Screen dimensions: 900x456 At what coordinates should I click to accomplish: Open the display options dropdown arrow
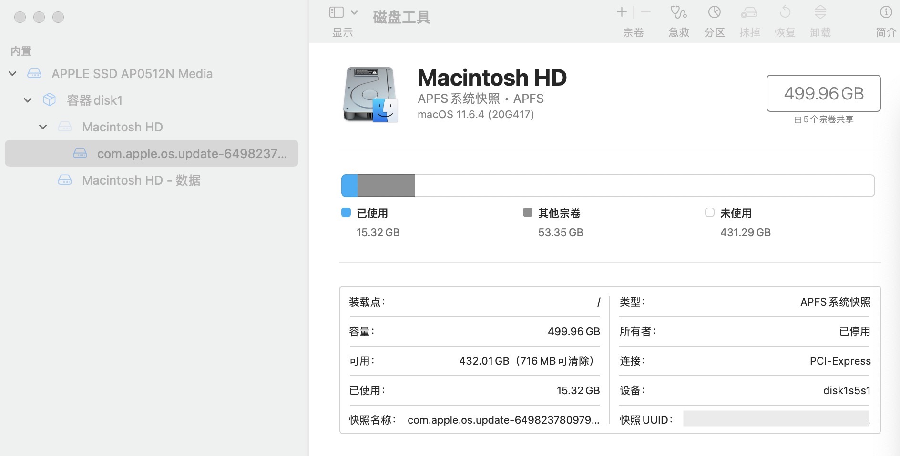pos(354,12)
